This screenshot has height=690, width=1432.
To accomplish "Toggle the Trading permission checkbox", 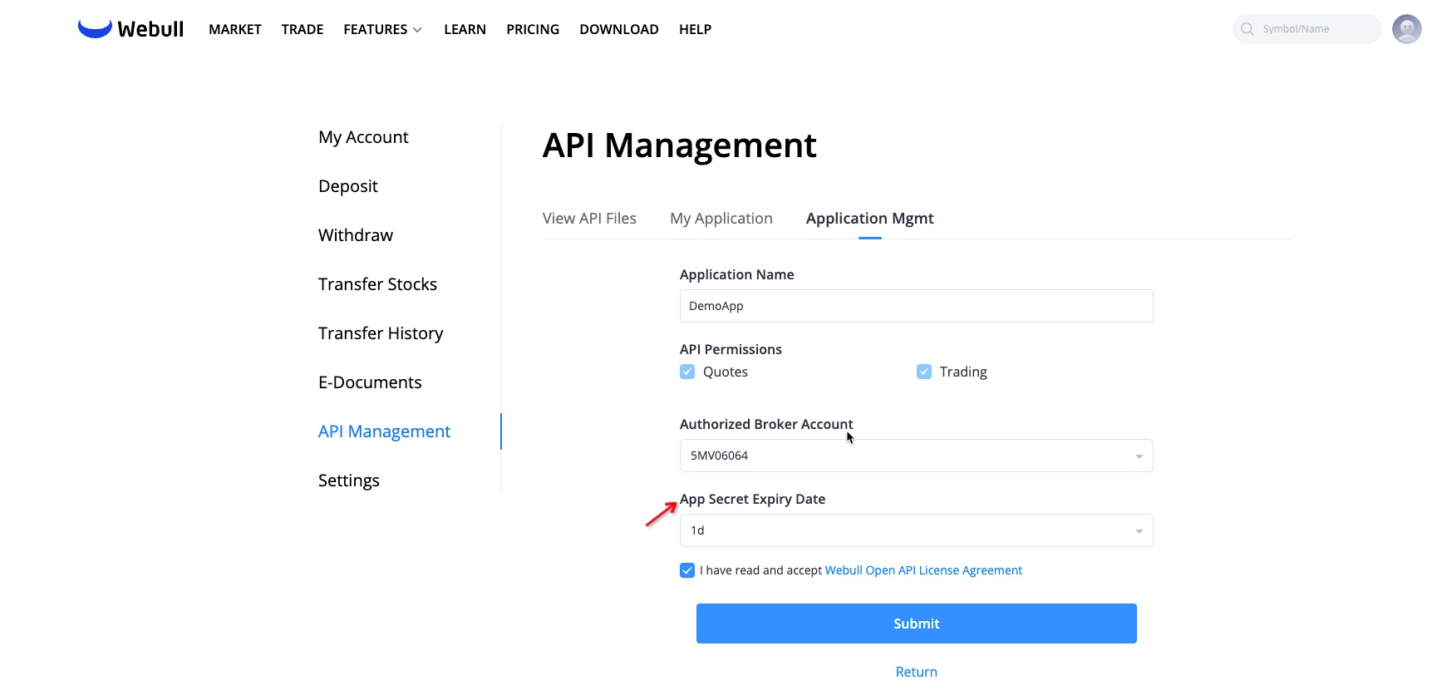I will pyautogui.click(x=923, y=372).
